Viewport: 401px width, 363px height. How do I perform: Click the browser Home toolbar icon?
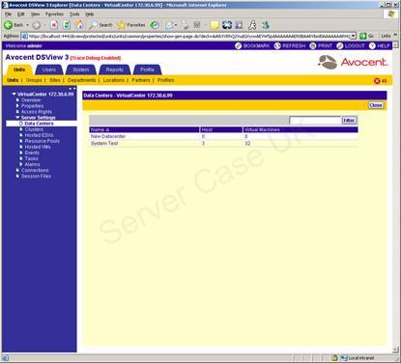coord(79,25)
